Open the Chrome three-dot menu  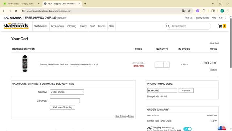[x=228, y=11]
